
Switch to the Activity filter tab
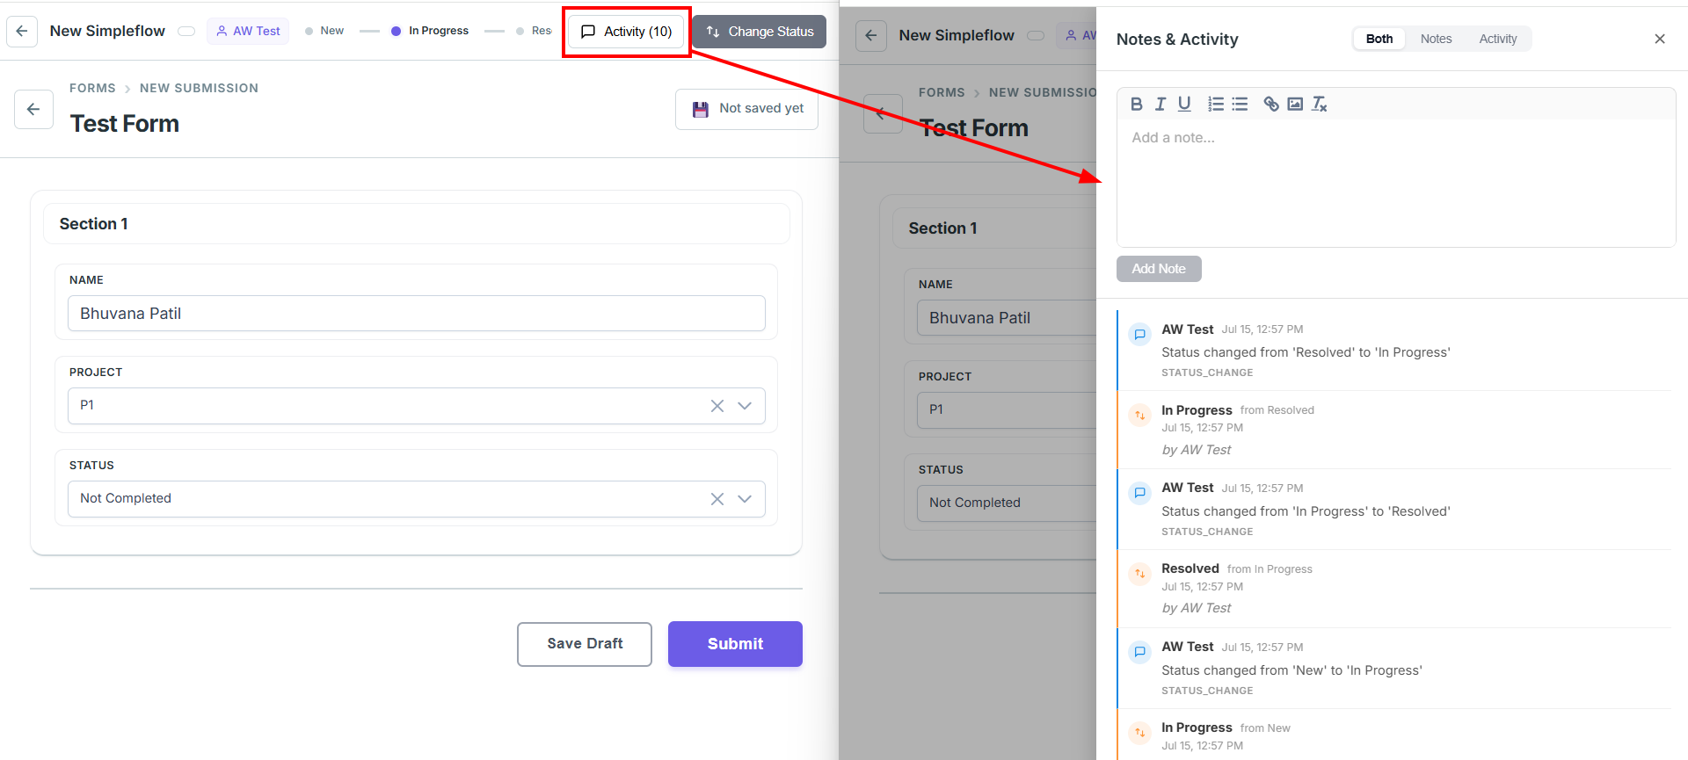coord(1498,39)
